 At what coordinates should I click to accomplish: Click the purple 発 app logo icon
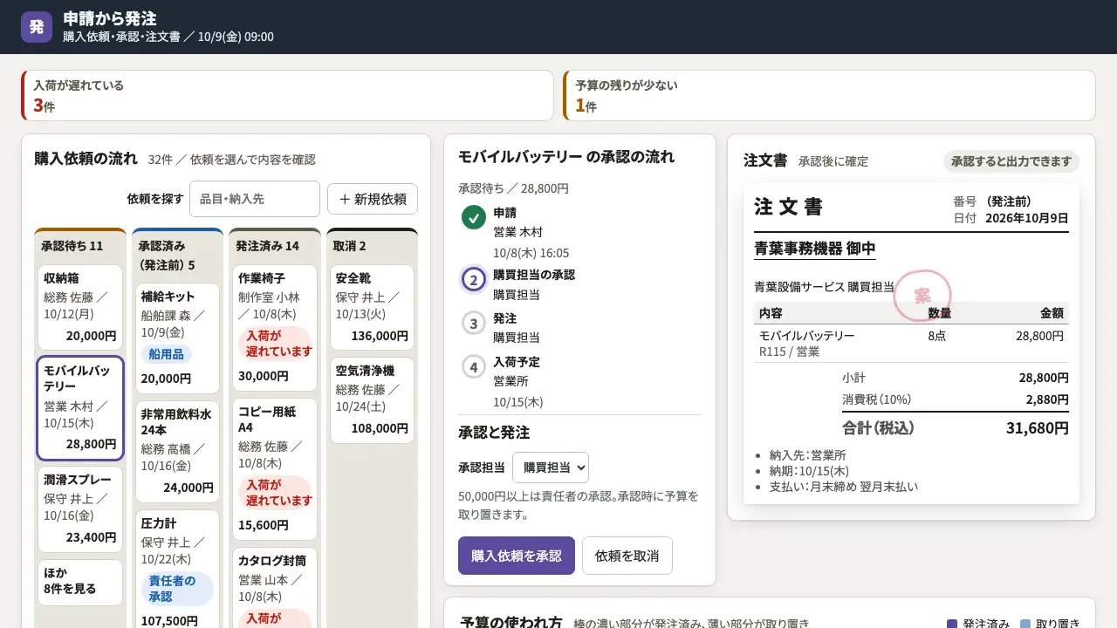tap(37, 27)
